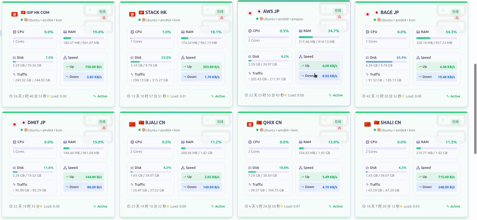Click the BAGE JP disk usage bar
477x220 pixels.
point(386,62)
